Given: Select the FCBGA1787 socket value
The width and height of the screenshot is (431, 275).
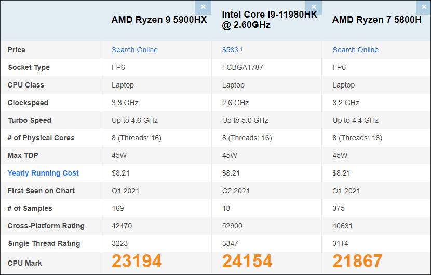Looking at the screenshot, I should click(243, 67).
